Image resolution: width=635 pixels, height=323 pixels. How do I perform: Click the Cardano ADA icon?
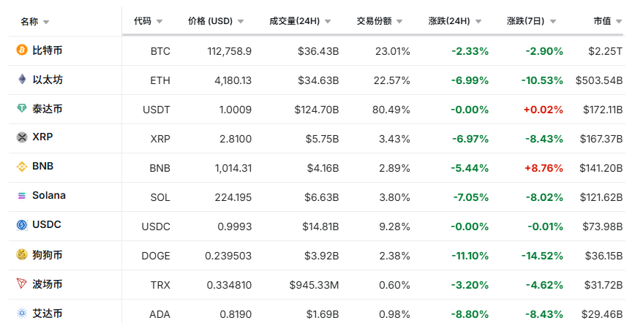(22, 313)
